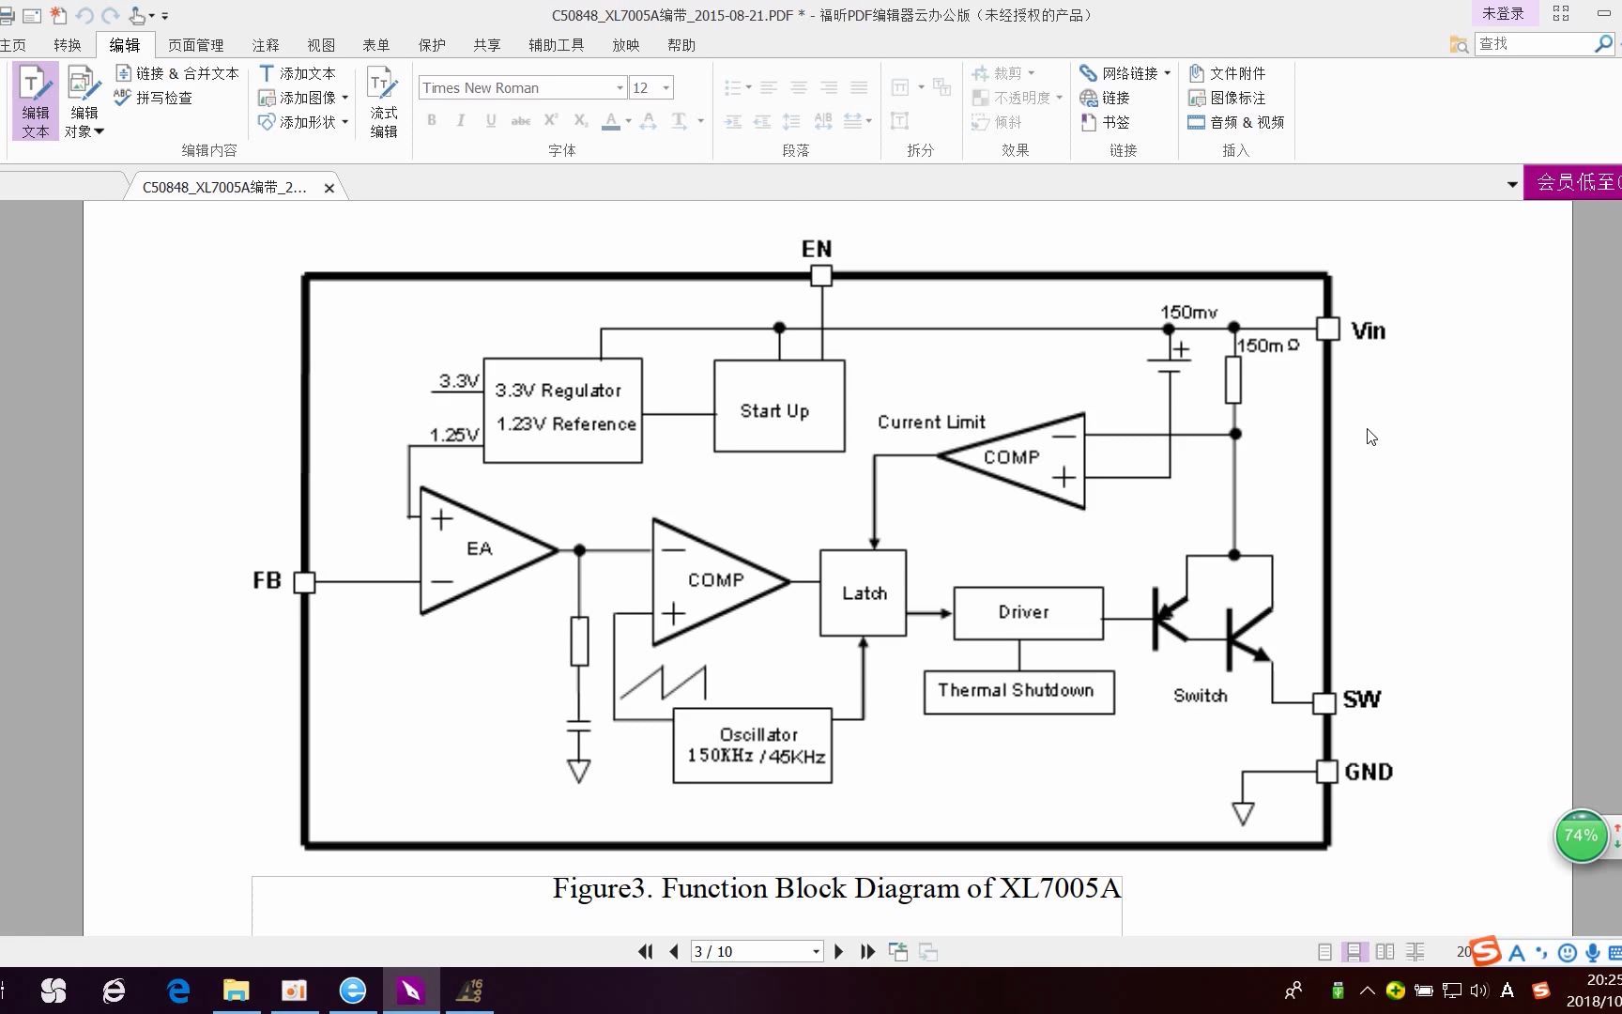Open 流式编辑 (Reflow Edit) tool
This screenshot has width=1622, height=1014.
tap(383, 101)
